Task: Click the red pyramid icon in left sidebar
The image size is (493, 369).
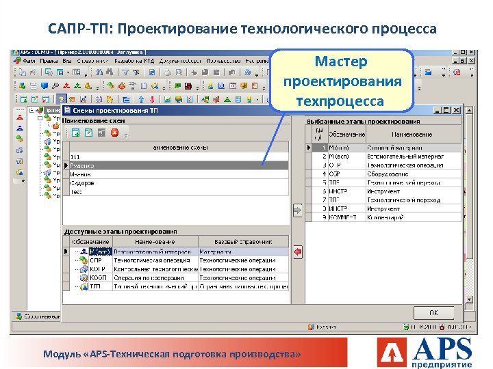Action: [20, 118]
